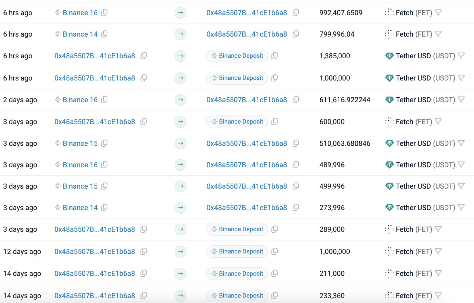Filter by Fetch token in the 992,407.6509 row
Viewport: 474px width, 303px height.
pyautogui.click(x=438, y=13)
